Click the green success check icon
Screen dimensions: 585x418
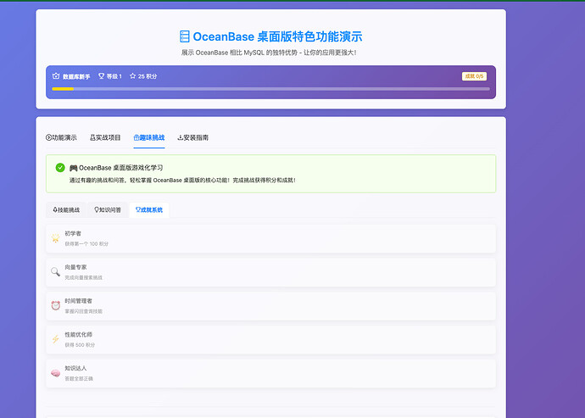[x=60, y=168]
